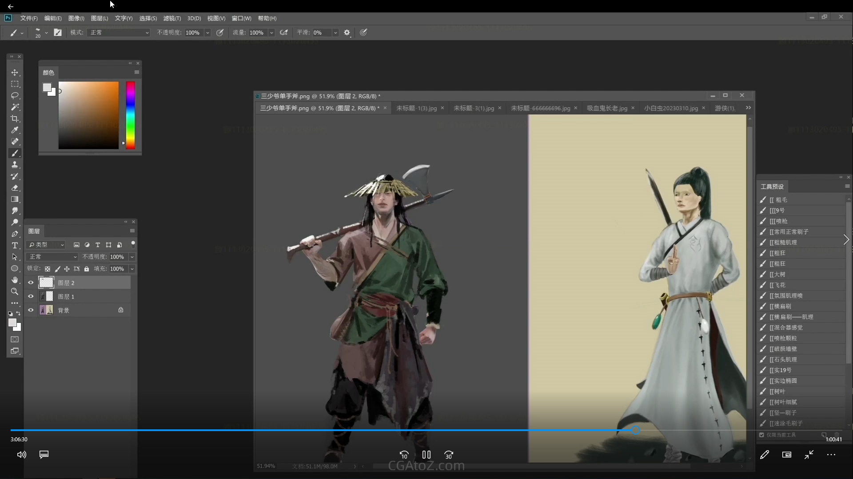Pause the video playback
Viewport: 853px width, 479px height.
point(426,455)
